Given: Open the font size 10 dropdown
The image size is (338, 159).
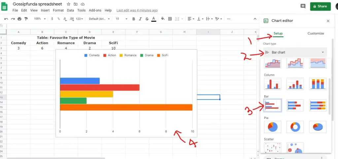Looking at the screenshot, I should point(121,19).
